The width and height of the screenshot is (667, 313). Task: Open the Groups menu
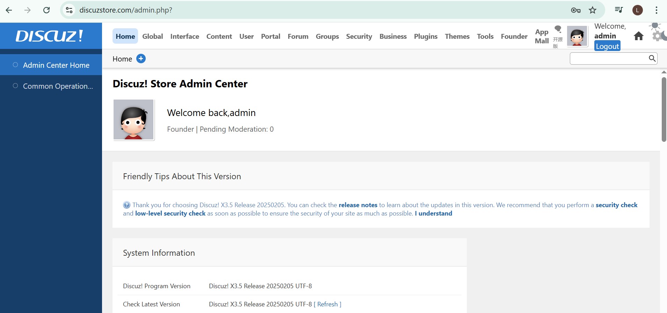(327, 36)
